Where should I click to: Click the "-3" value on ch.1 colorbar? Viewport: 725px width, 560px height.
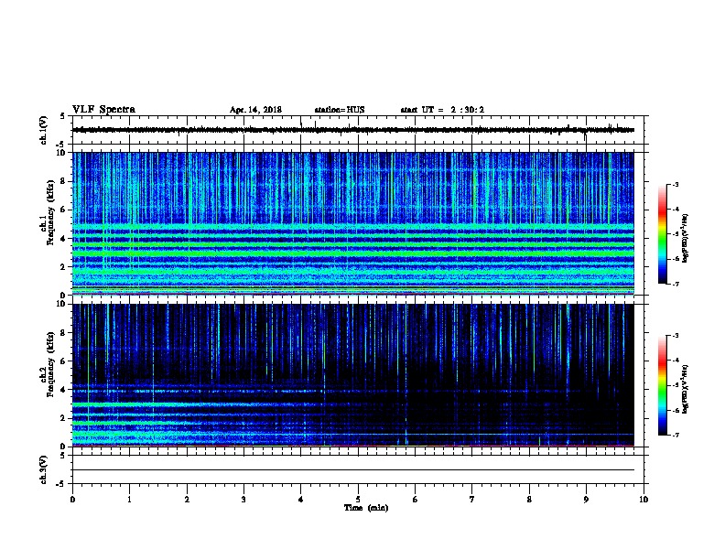click(675, 184)
